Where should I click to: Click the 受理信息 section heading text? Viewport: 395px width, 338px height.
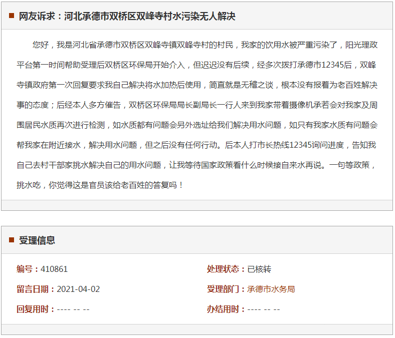pos(37,240)
